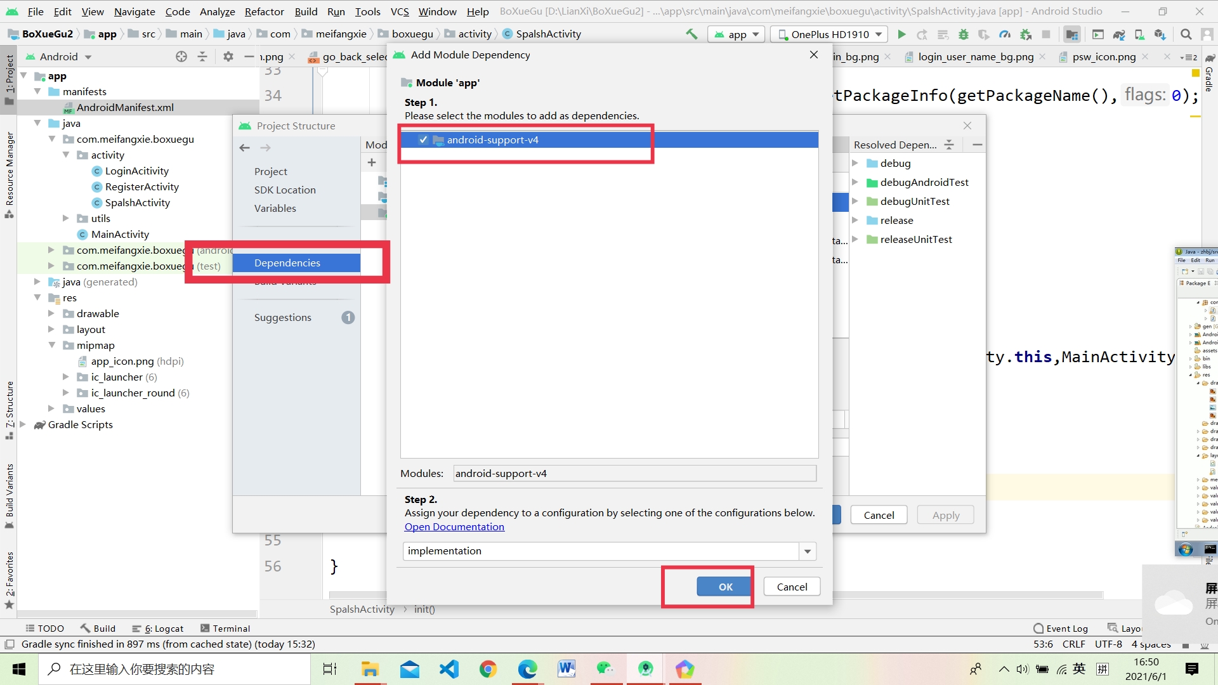Click Sync Project with Gradle Files icon
Image resolution: width=1218 pixels, height=685 pixels.
[1119, 34]
